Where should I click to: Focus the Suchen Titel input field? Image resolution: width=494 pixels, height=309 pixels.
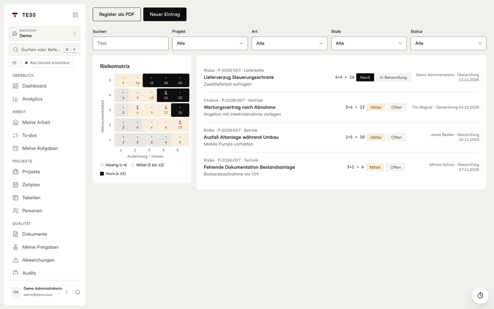130,43
